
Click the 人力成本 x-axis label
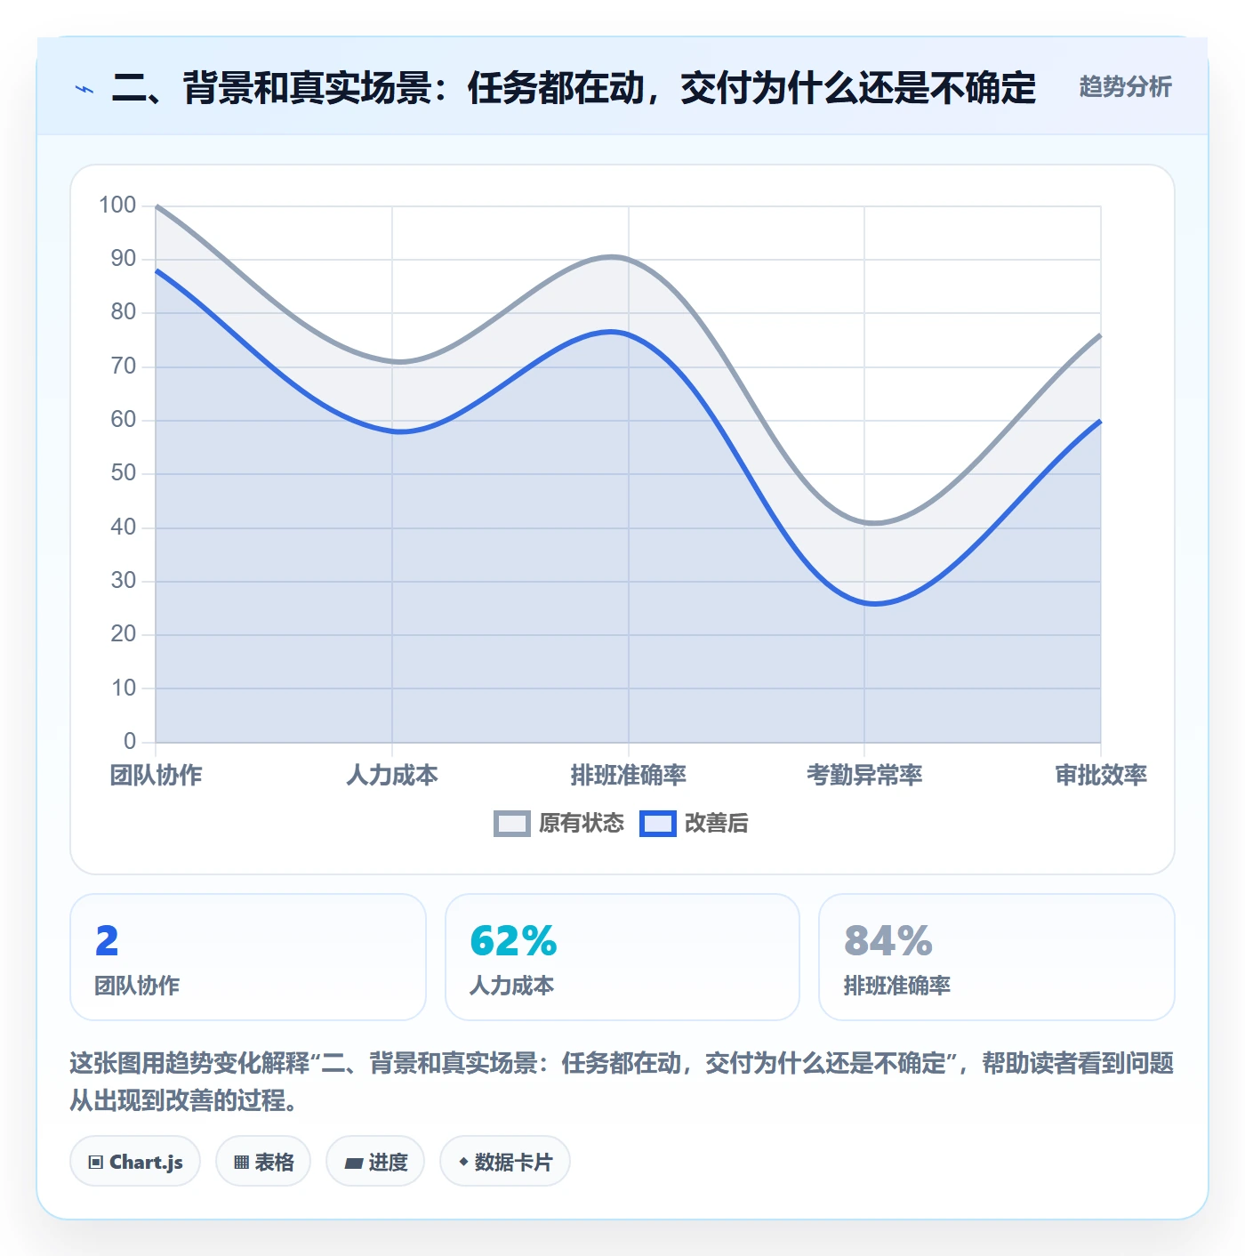(392, 776)
